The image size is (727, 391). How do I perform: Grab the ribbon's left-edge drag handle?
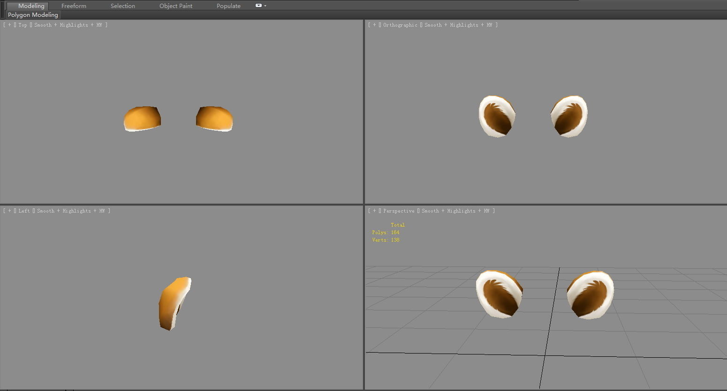[x=3, y=6]
